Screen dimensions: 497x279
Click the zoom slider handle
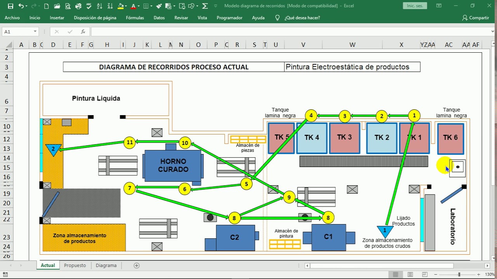[x=459, y=274]
